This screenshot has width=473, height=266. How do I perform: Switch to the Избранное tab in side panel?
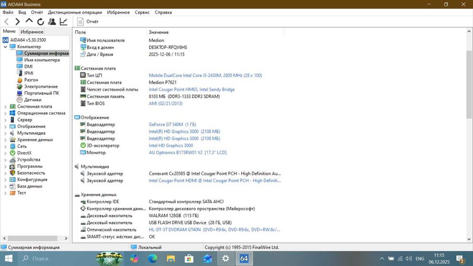click(32, 32)
